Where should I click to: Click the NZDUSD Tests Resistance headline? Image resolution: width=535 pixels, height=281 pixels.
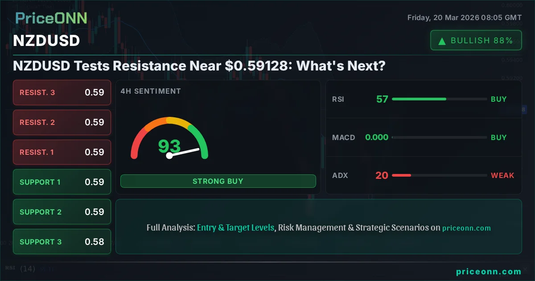coord(199,66)
